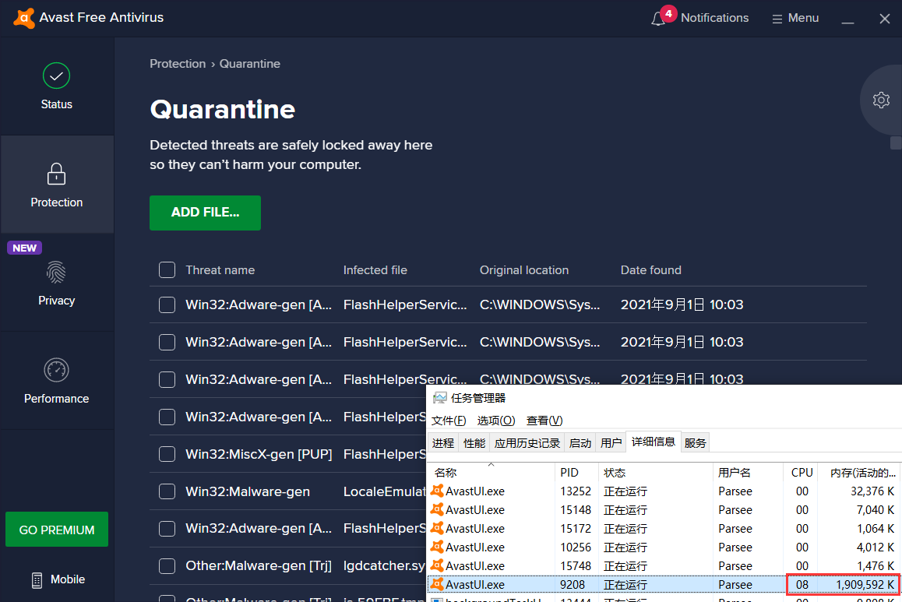Screen dimensions: 902x602
Task: Check the second Win32:Adware-gen row checkbox
Action: tap(167, 342)
